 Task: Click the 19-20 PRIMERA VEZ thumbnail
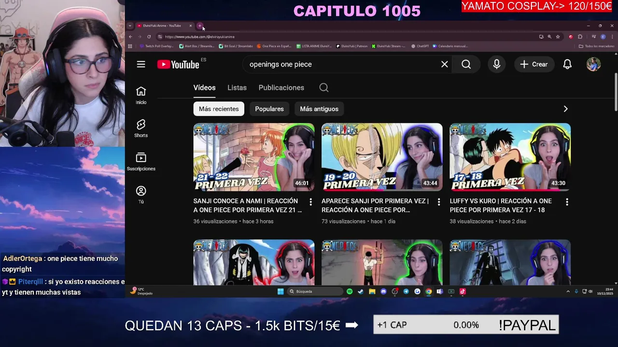[382, 157]
